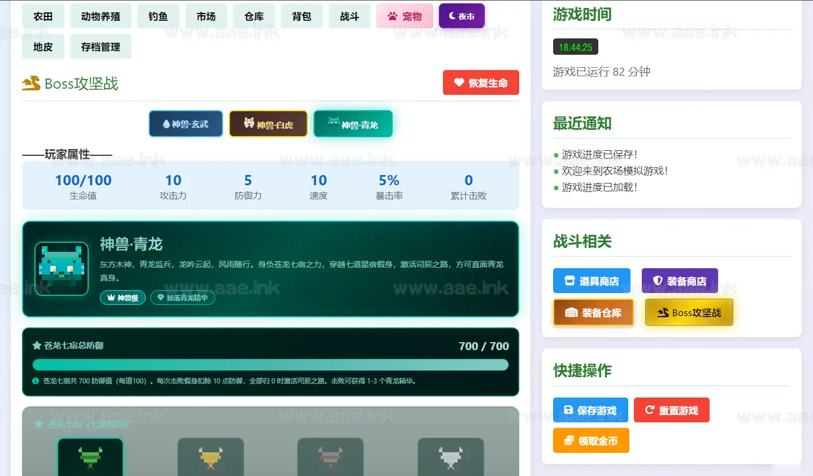813x476 pixels.
Task: Click the 苍龙七宿总防御 progress bar
Action: (x=271, y=365)
